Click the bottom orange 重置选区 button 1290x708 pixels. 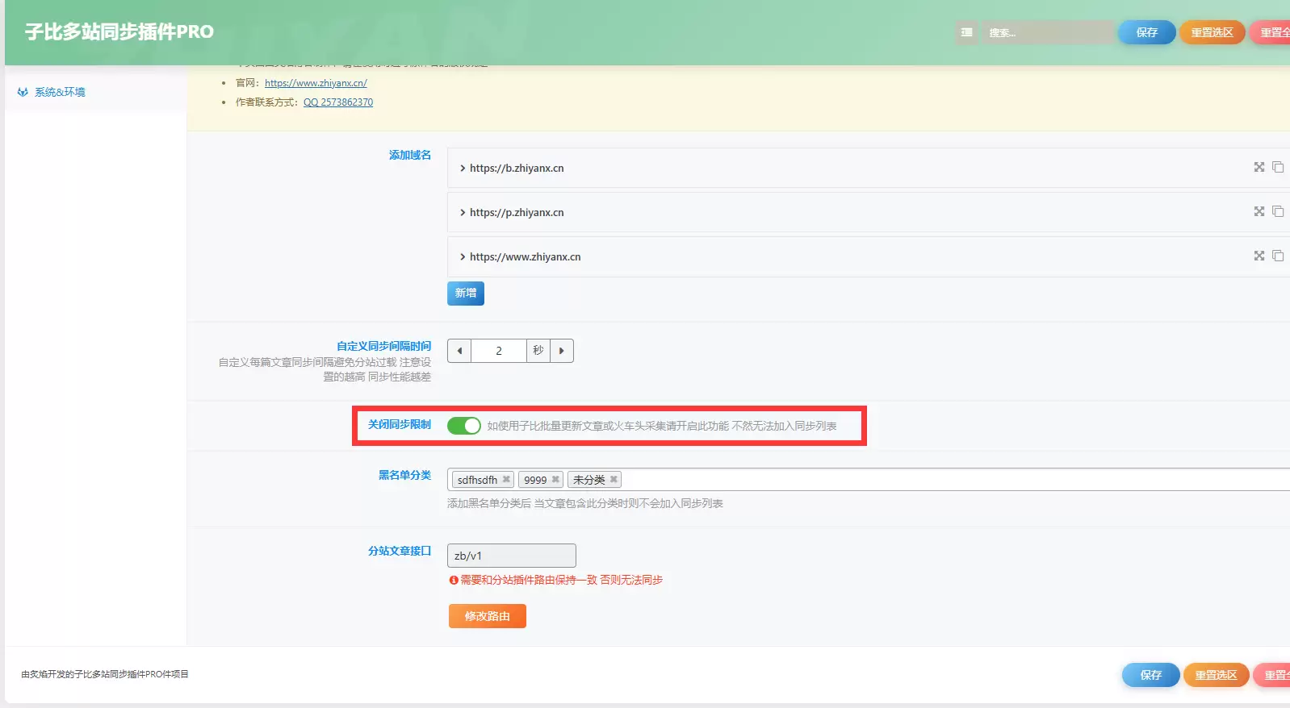click(x=1217, y=675)
